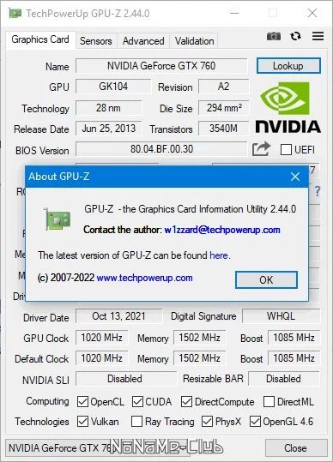Click the Resizable BAR field showing Disabled
This screenshot has height=462, width=333.
pos(284,379)
